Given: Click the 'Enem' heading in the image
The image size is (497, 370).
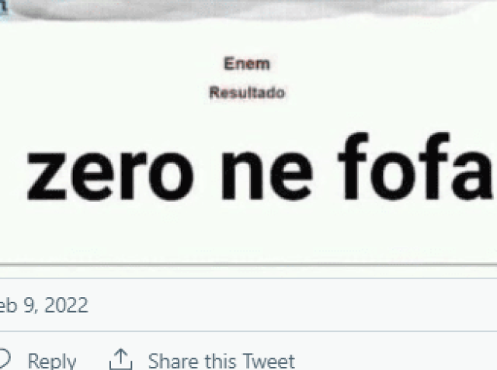Looking at the screenshot, I should point(247,64).
